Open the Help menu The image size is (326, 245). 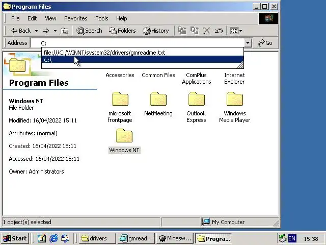tap(121, 18)
